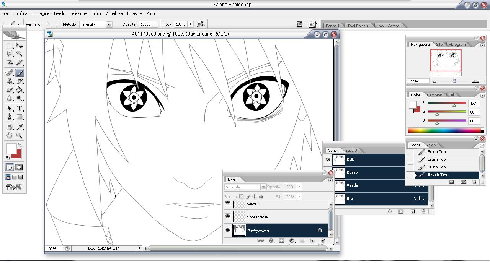Toggle visibility of the RGB channel

pyautogui.click(x=328, y=159)
